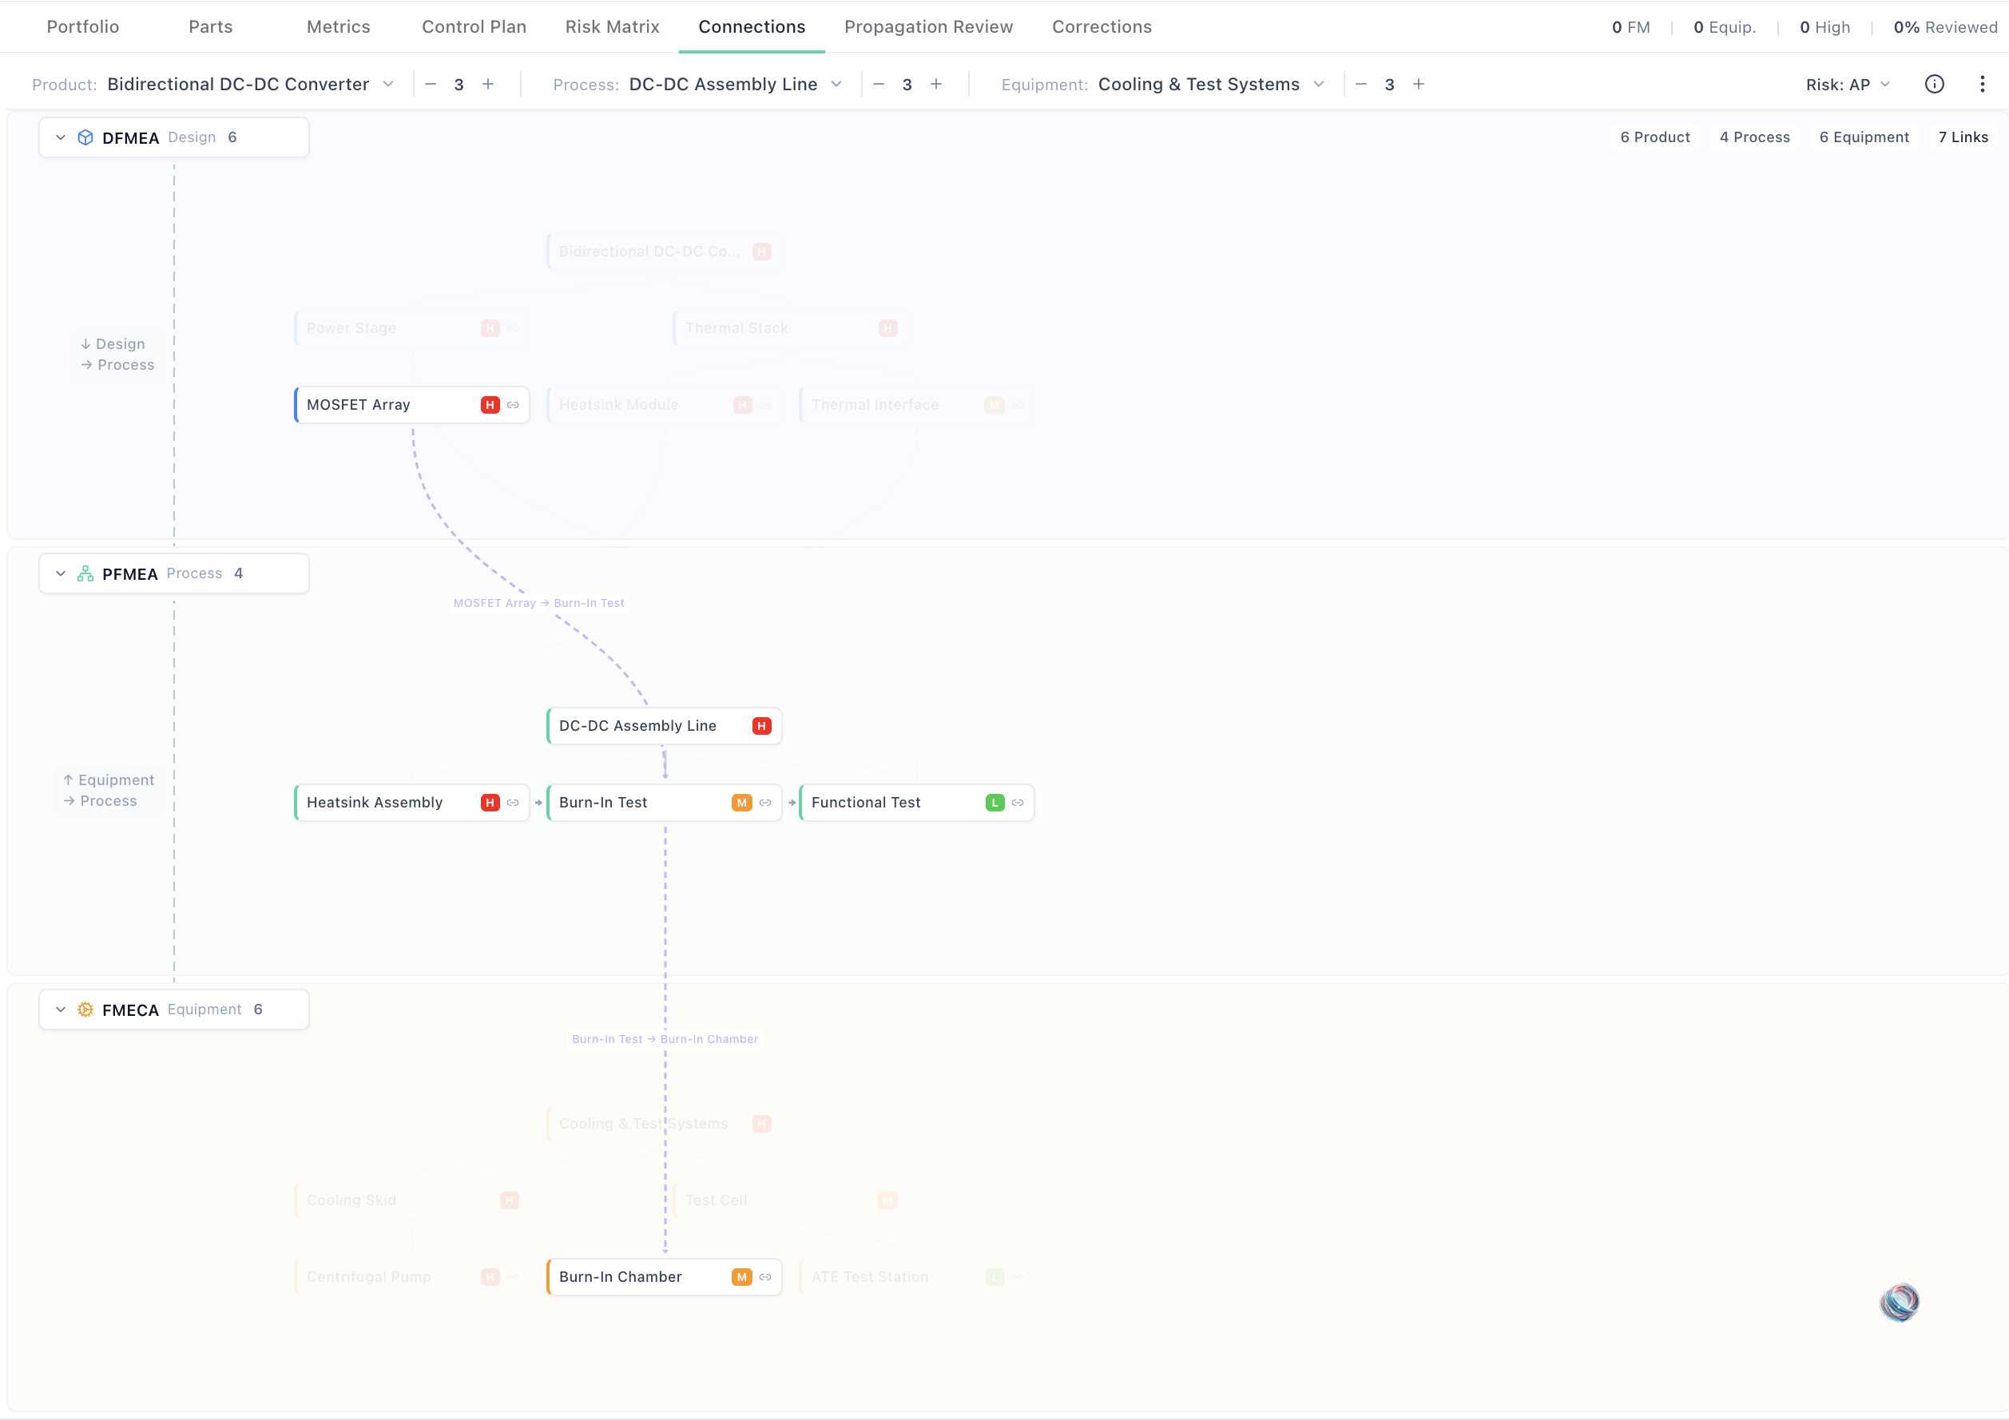This screenshot has height=1420, width=2009.
Task: Open the Portfolio tab
Action: click(83, 27)
